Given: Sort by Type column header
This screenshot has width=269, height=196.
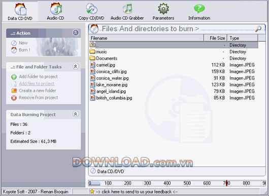Looking at the screenshot, I should pos(243,38).
